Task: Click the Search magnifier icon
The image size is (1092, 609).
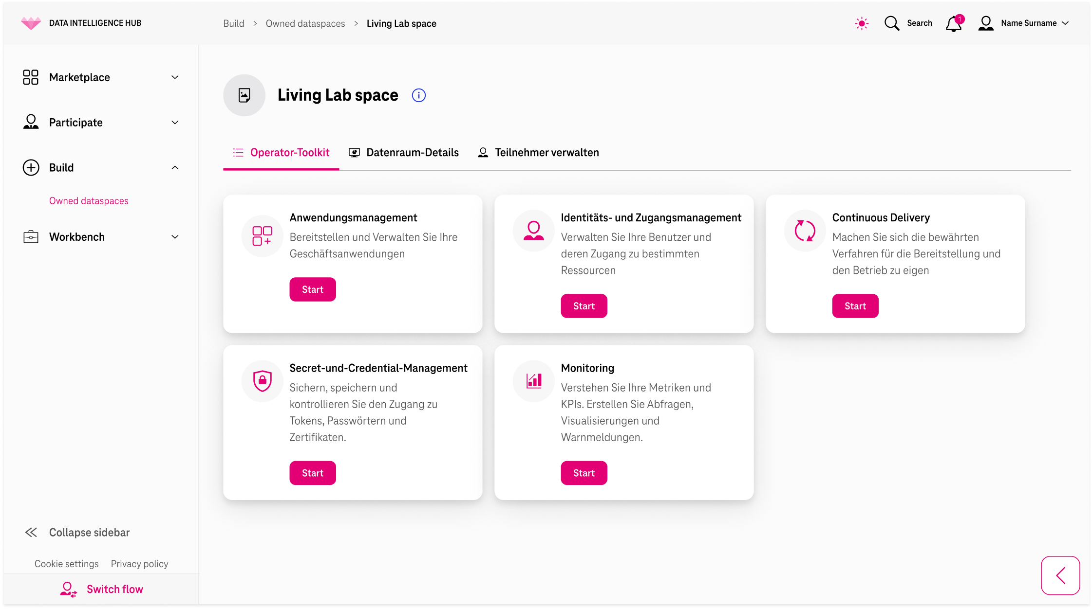Action: [892, 23]
